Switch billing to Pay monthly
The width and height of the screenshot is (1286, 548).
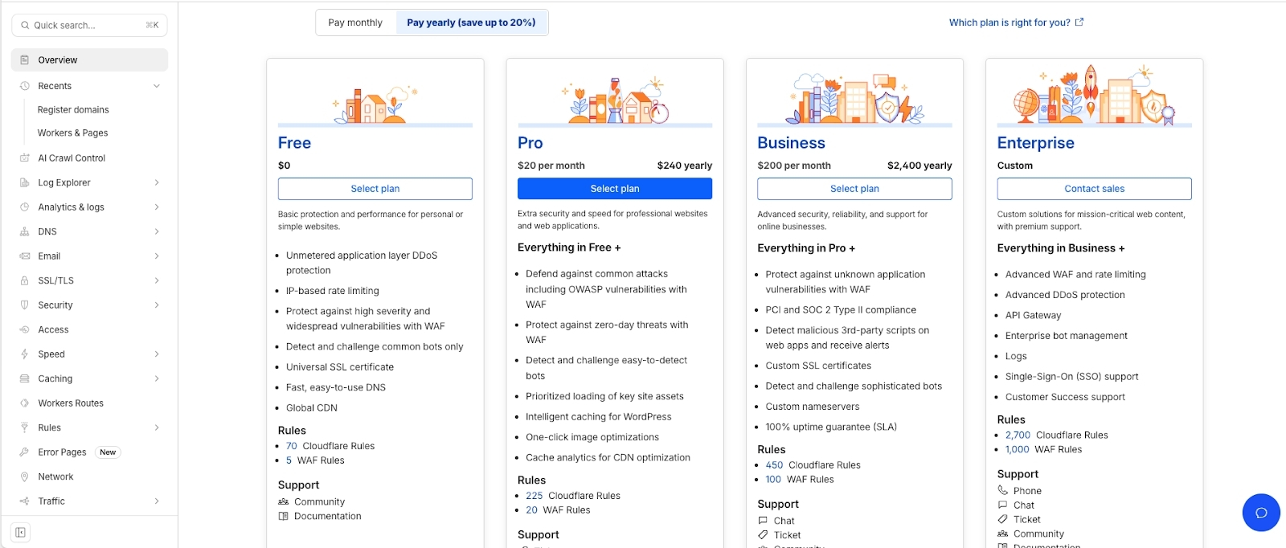355,22
